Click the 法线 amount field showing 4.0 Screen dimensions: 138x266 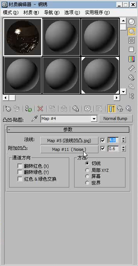(113, 140)
